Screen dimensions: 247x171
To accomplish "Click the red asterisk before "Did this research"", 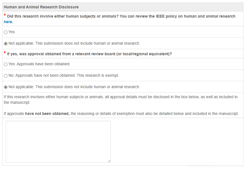I will [5, 15].
